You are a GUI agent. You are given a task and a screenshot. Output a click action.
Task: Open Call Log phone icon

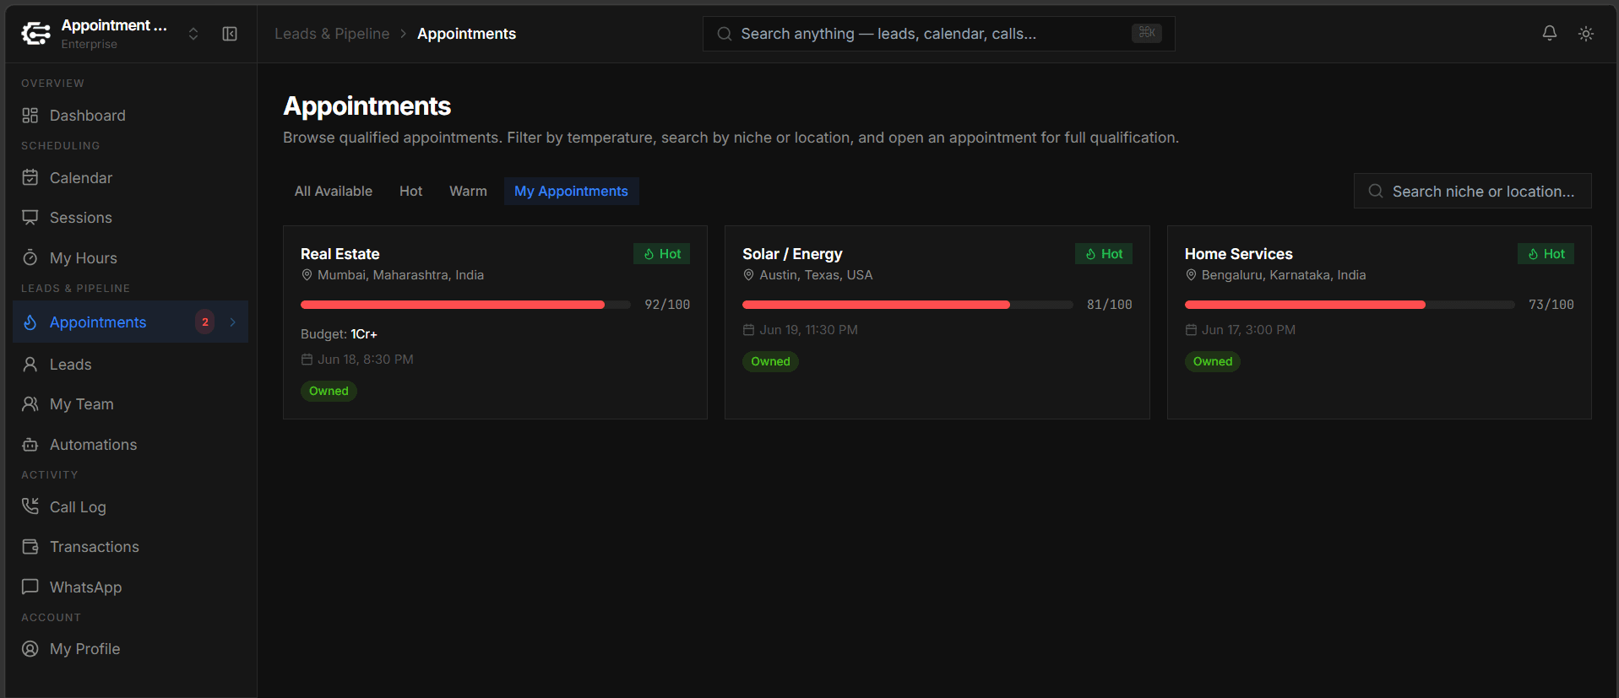point(30,506)
